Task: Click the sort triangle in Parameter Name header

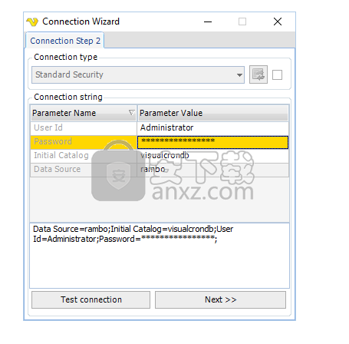Action: (131, 113)
